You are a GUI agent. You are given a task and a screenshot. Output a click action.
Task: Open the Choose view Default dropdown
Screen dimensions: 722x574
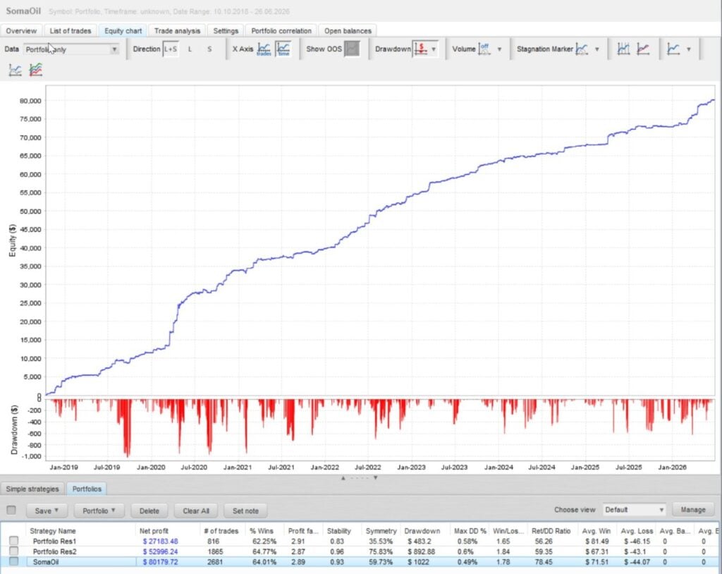click(x=634, y=510)
